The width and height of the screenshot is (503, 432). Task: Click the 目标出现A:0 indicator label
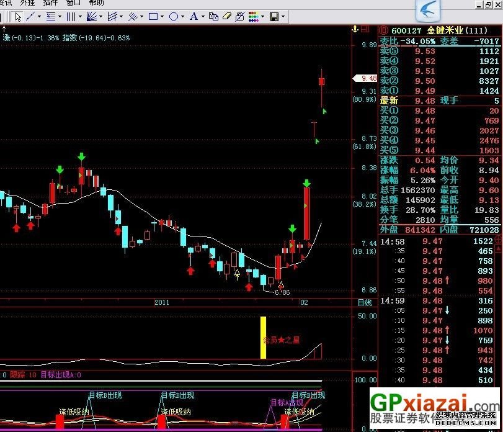click(x=61, y=374)
